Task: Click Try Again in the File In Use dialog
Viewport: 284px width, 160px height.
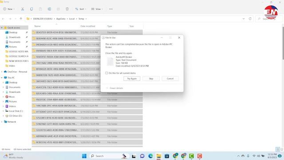Action: click(x=132, y=79)
